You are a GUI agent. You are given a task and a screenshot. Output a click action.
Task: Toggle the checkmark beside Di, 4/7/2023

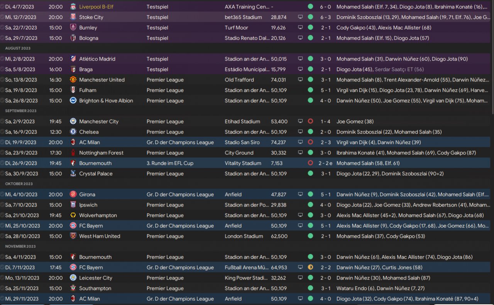pos(2,7)
